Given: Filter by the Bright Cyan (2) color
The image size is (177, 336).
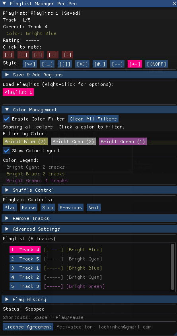Looking at the screenshot, I should pos(73,142).
